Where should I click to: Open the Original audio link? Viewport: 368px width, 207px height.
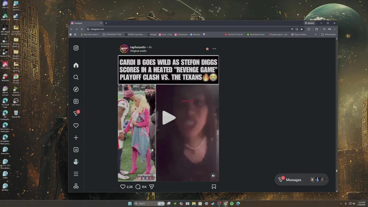[138, 51]
